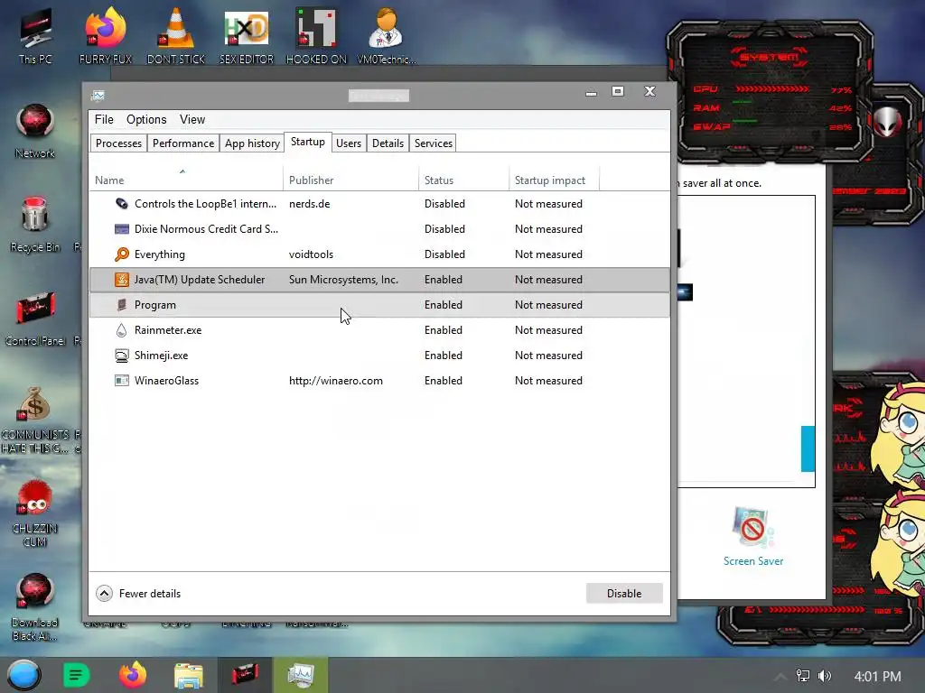Click the Java Update Scheduler icon
Image resolution: width=925 pixels, height=693 pixels.
point(122,280)
